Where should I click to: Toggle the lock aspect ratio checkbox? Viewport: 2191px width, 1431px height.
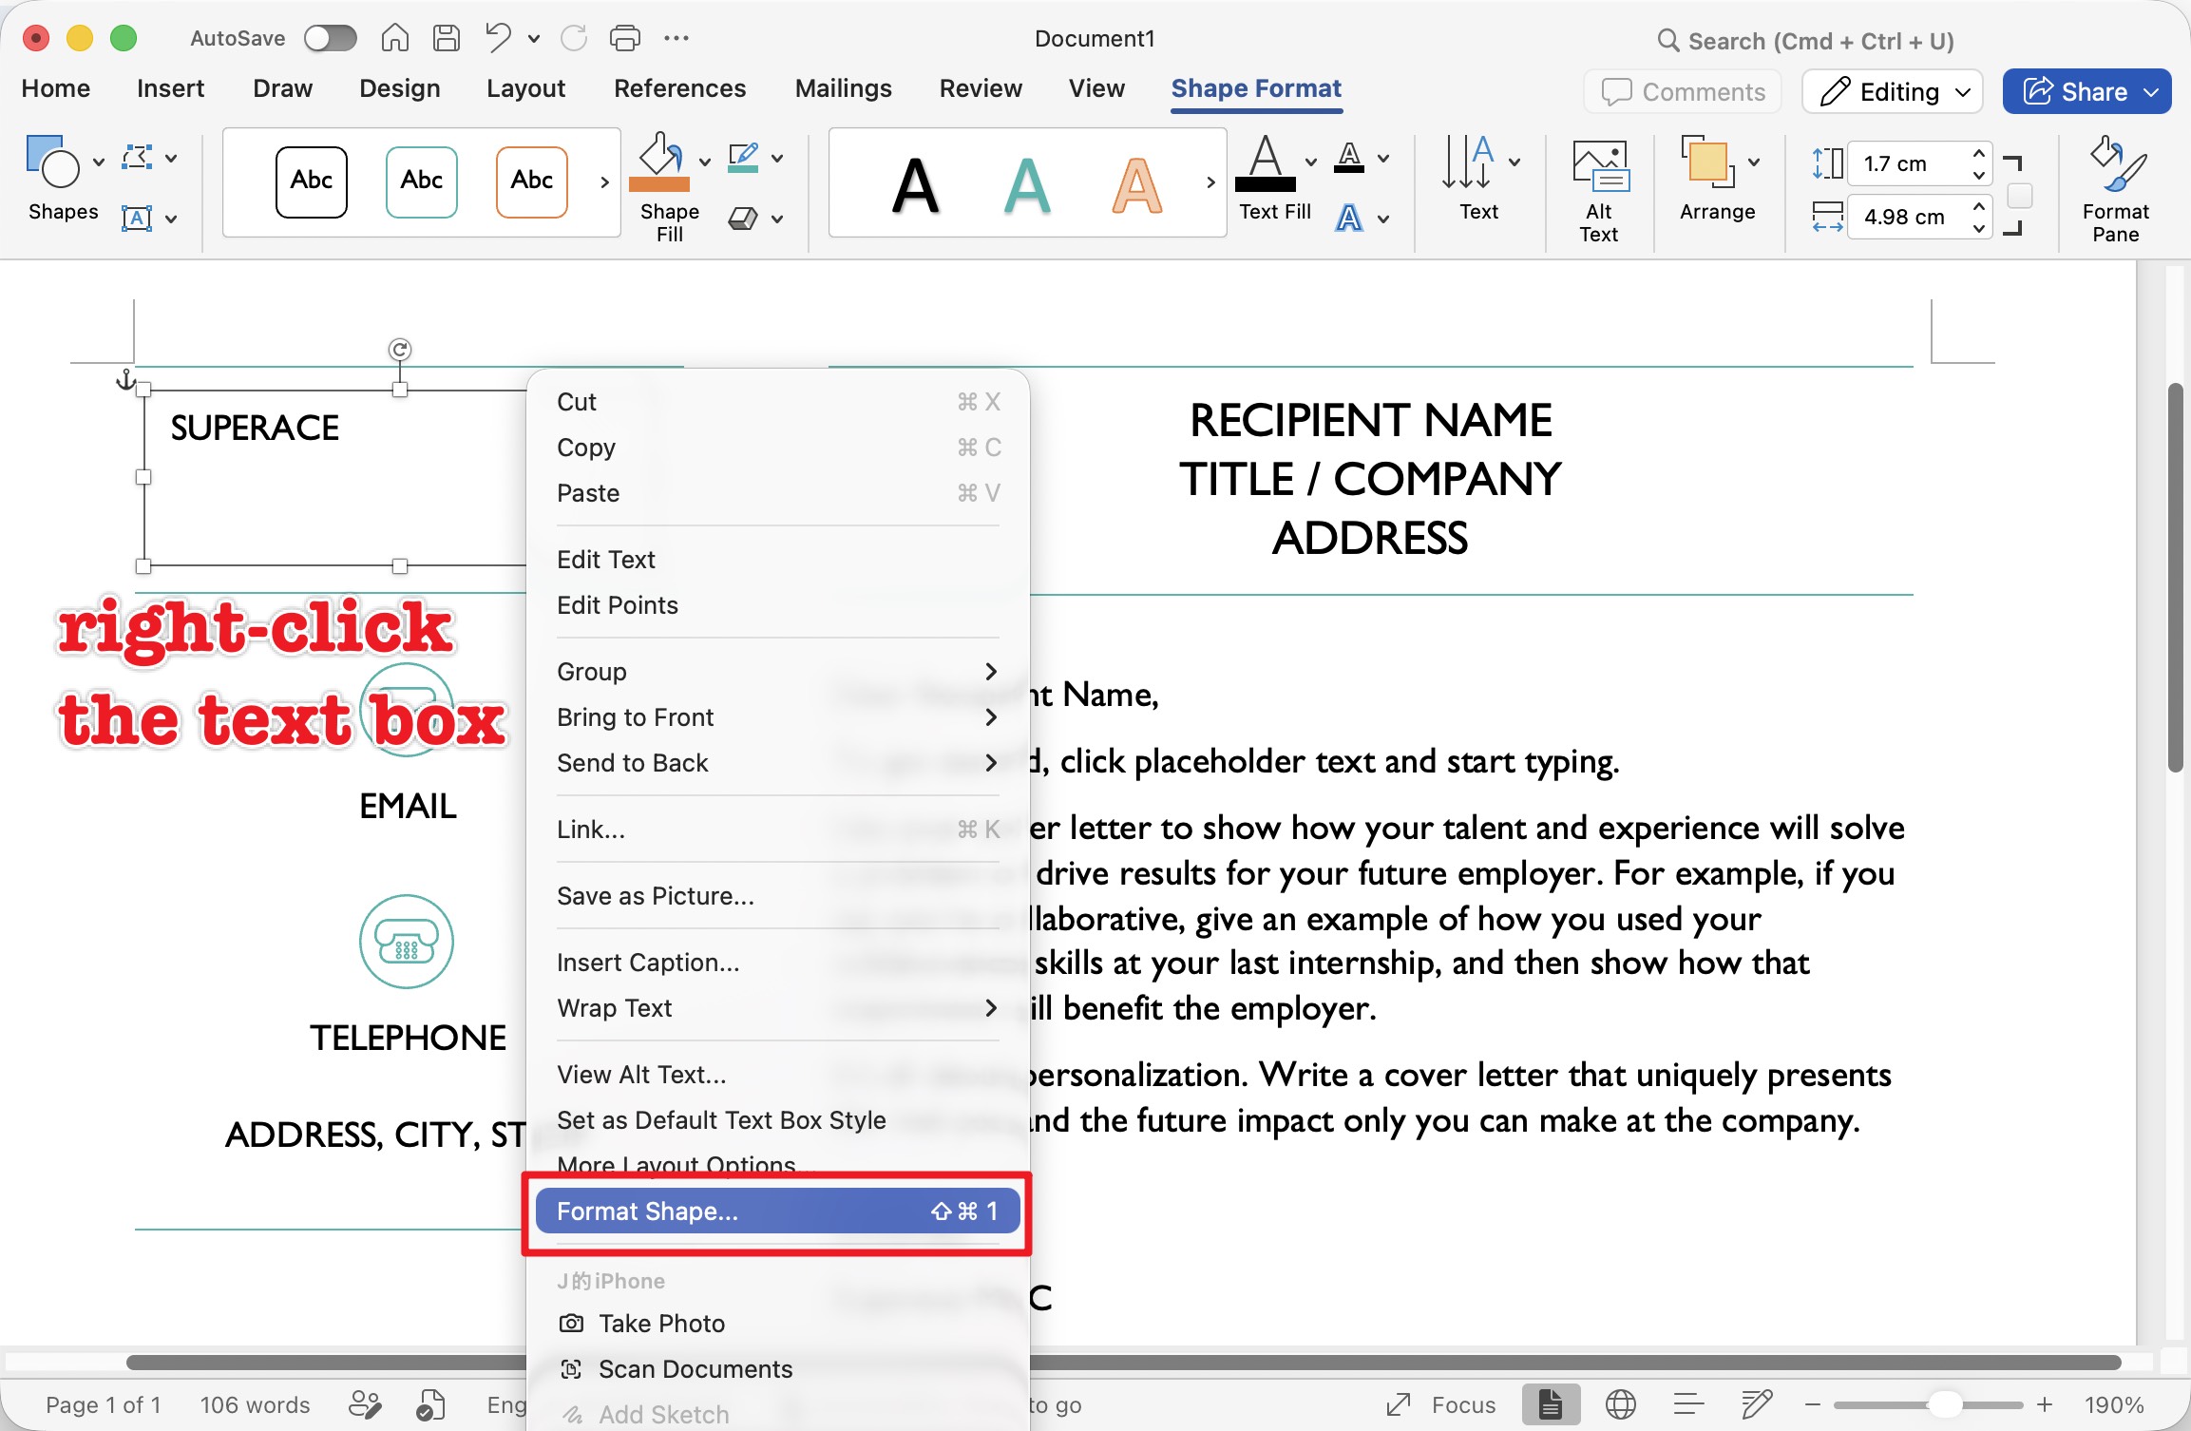click(2020, 196)
